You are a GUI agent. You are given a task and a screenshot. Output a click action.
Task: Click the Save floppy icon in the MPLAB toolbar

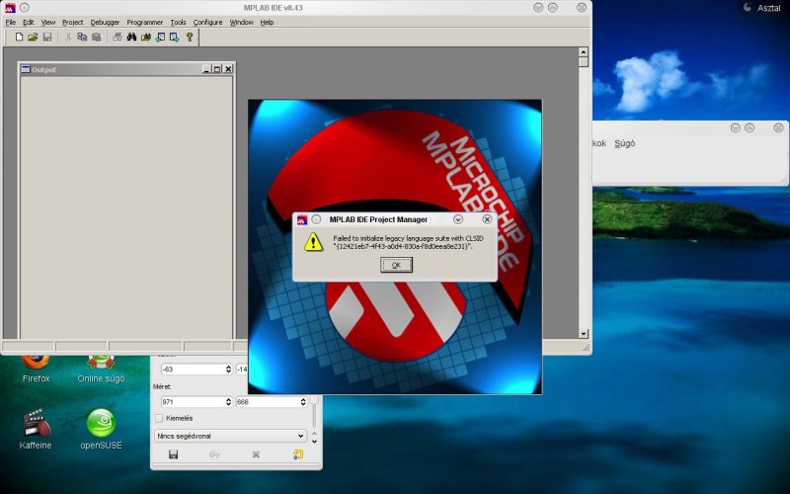pyautogui.click(x=47, y=37)
